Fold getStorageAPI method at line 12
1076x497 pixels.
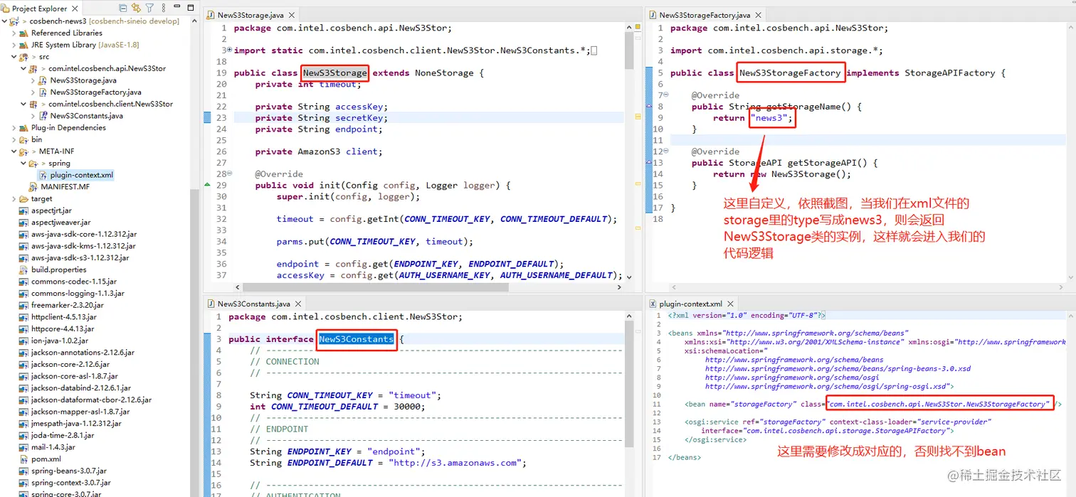tap(665, 151)
